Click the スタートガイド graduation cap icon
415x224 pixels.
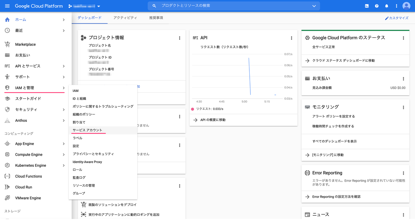pyautogui.click(x=7, y=98)
